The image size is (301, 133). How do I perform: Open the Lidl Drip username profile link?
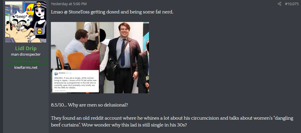click(x=26, y=49)
